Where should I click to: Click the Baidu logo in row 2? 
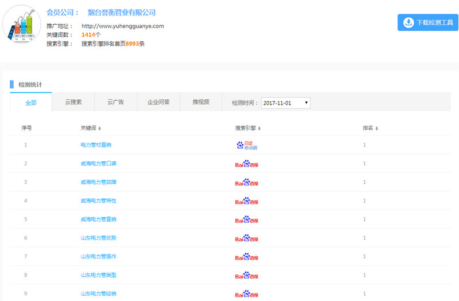(x=246, y=164)
